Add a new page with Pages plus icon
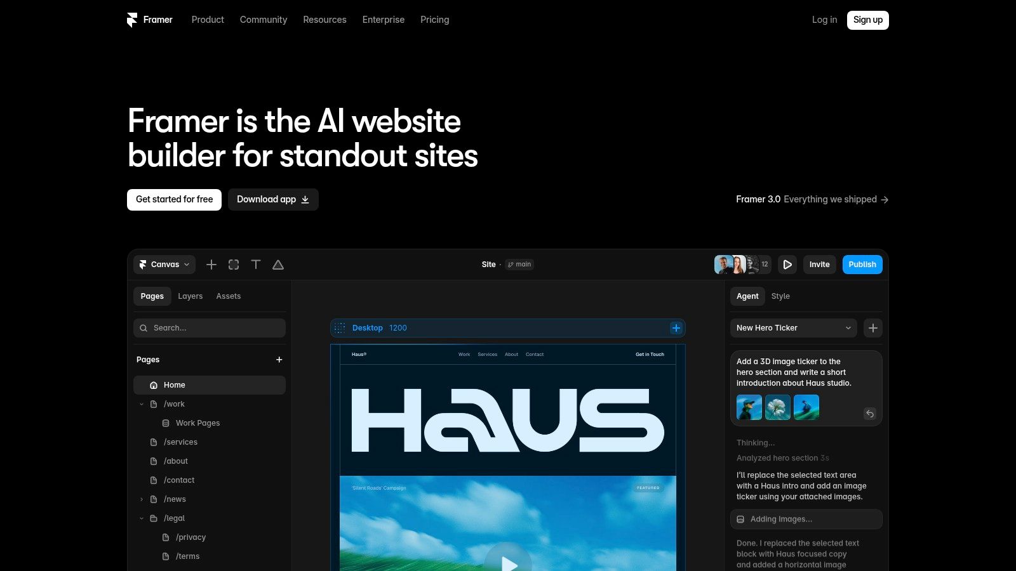Image resolution: width=1016 pixels, height=571 pixels. (279, 360)
